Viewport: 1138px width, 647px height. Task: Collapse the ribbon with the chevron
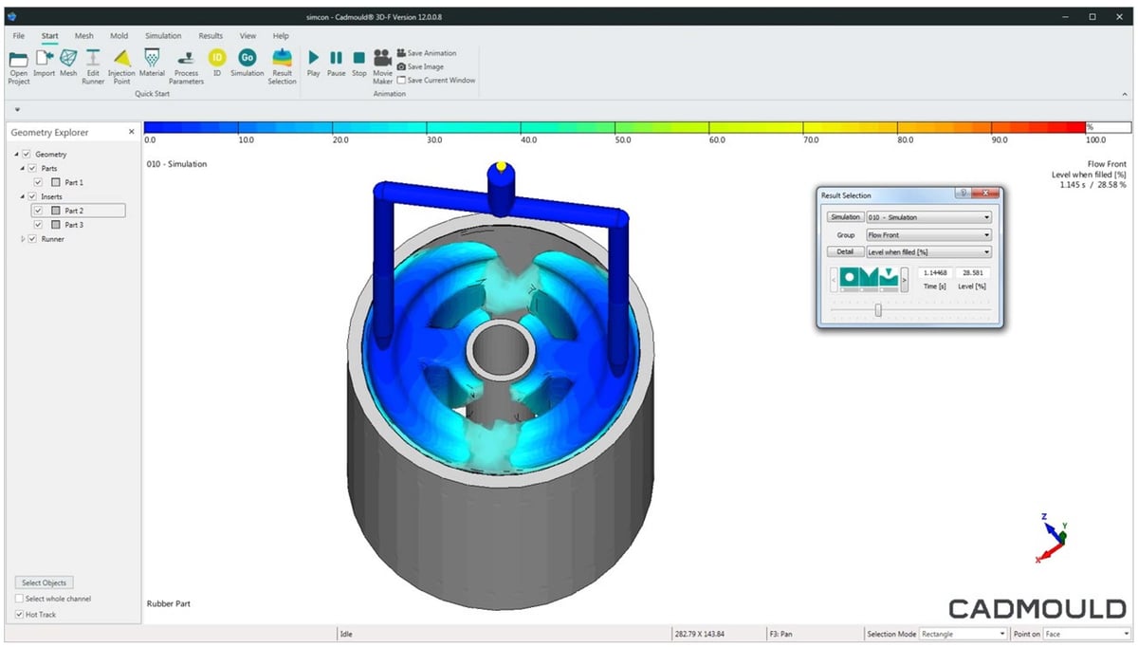1125,94
